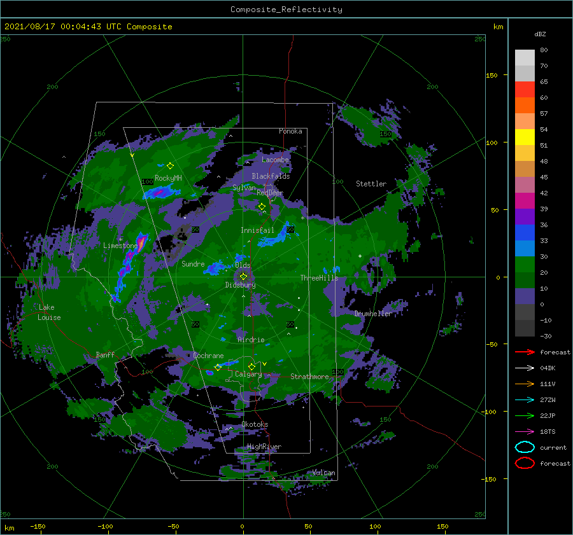Click the Lacombe label on the map
573x535 pixels.
tap(275, 160)
